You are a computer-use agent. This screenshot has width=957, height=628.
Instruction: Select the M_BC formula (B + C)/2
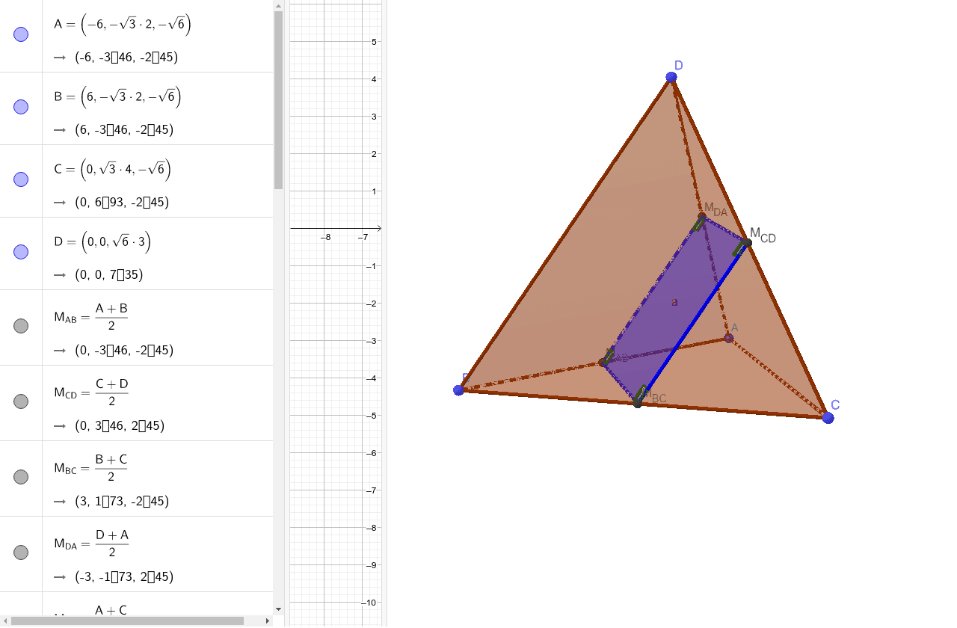91,468
